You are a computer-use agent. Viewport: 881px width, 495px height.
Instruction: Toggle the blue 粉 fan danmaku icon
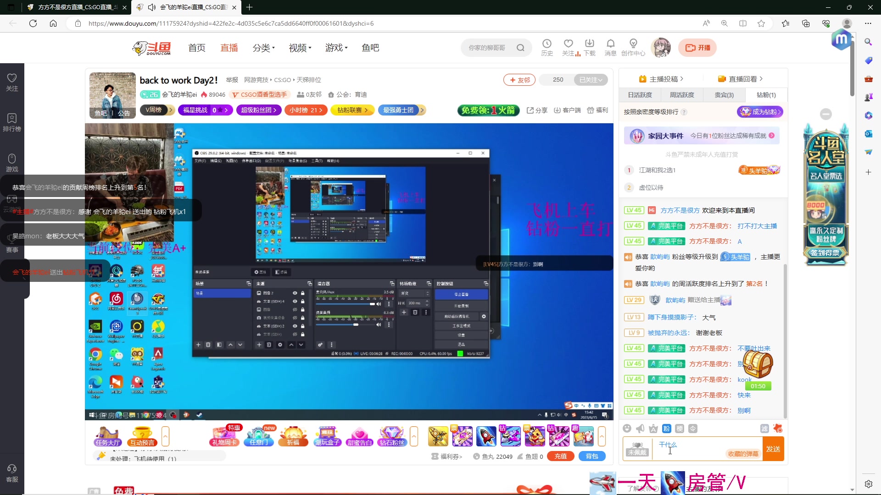[667, 429]
